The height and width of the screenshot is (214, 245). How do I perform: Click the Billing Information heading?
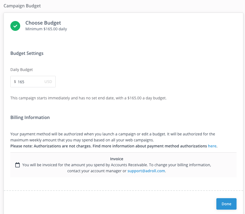coord(30,117)
